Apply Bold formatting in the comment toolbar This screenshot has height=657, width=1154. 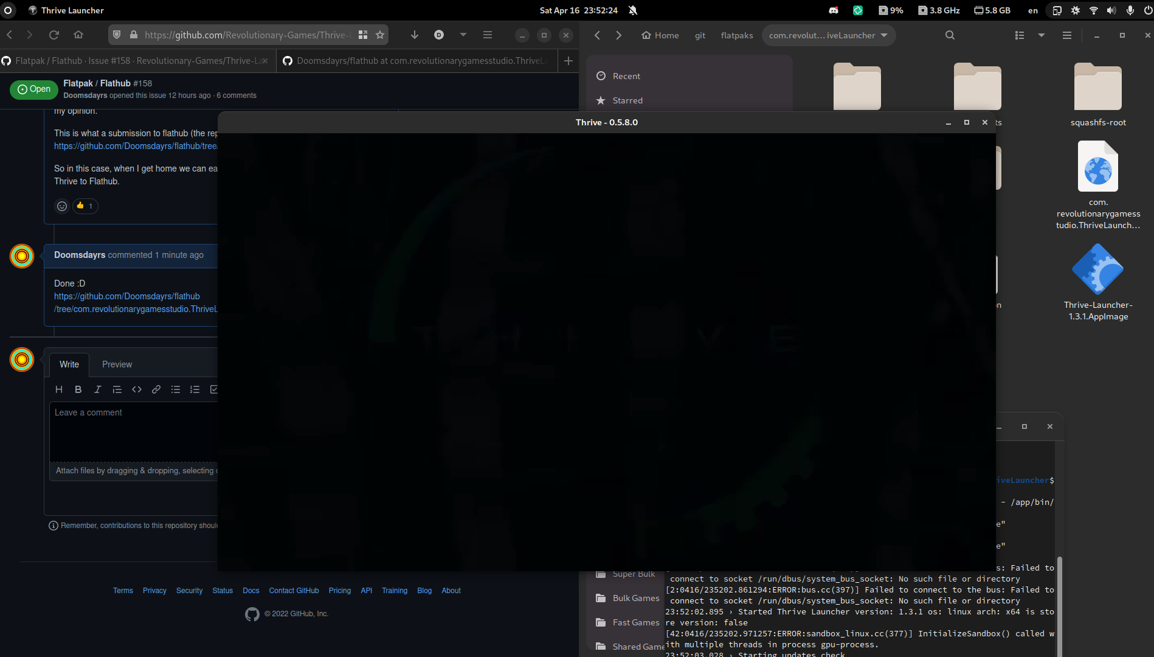[78, 389]
